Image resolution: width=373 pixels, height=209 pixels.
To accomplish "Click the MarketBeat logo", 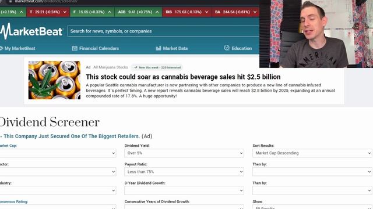I will pyautogui.click(x=31, y=31).
